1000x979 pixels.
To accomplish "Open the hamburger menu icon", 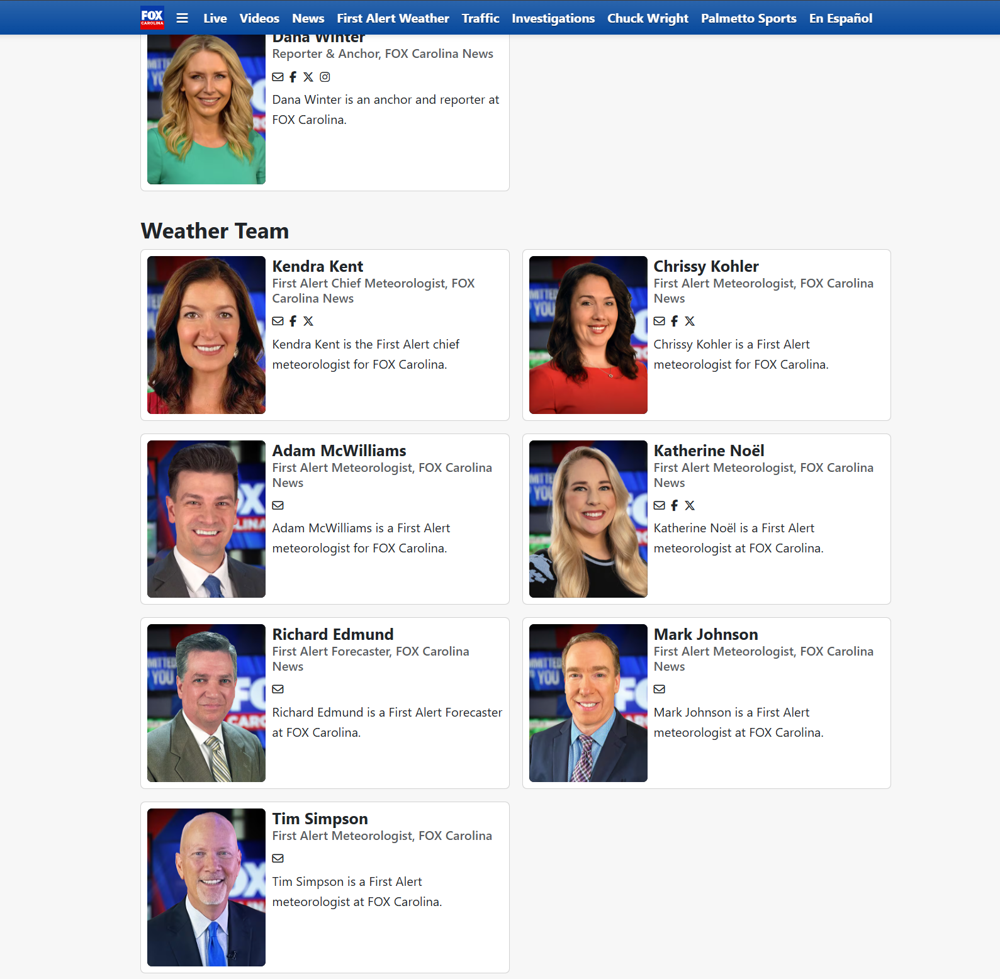I will (182, 18).
